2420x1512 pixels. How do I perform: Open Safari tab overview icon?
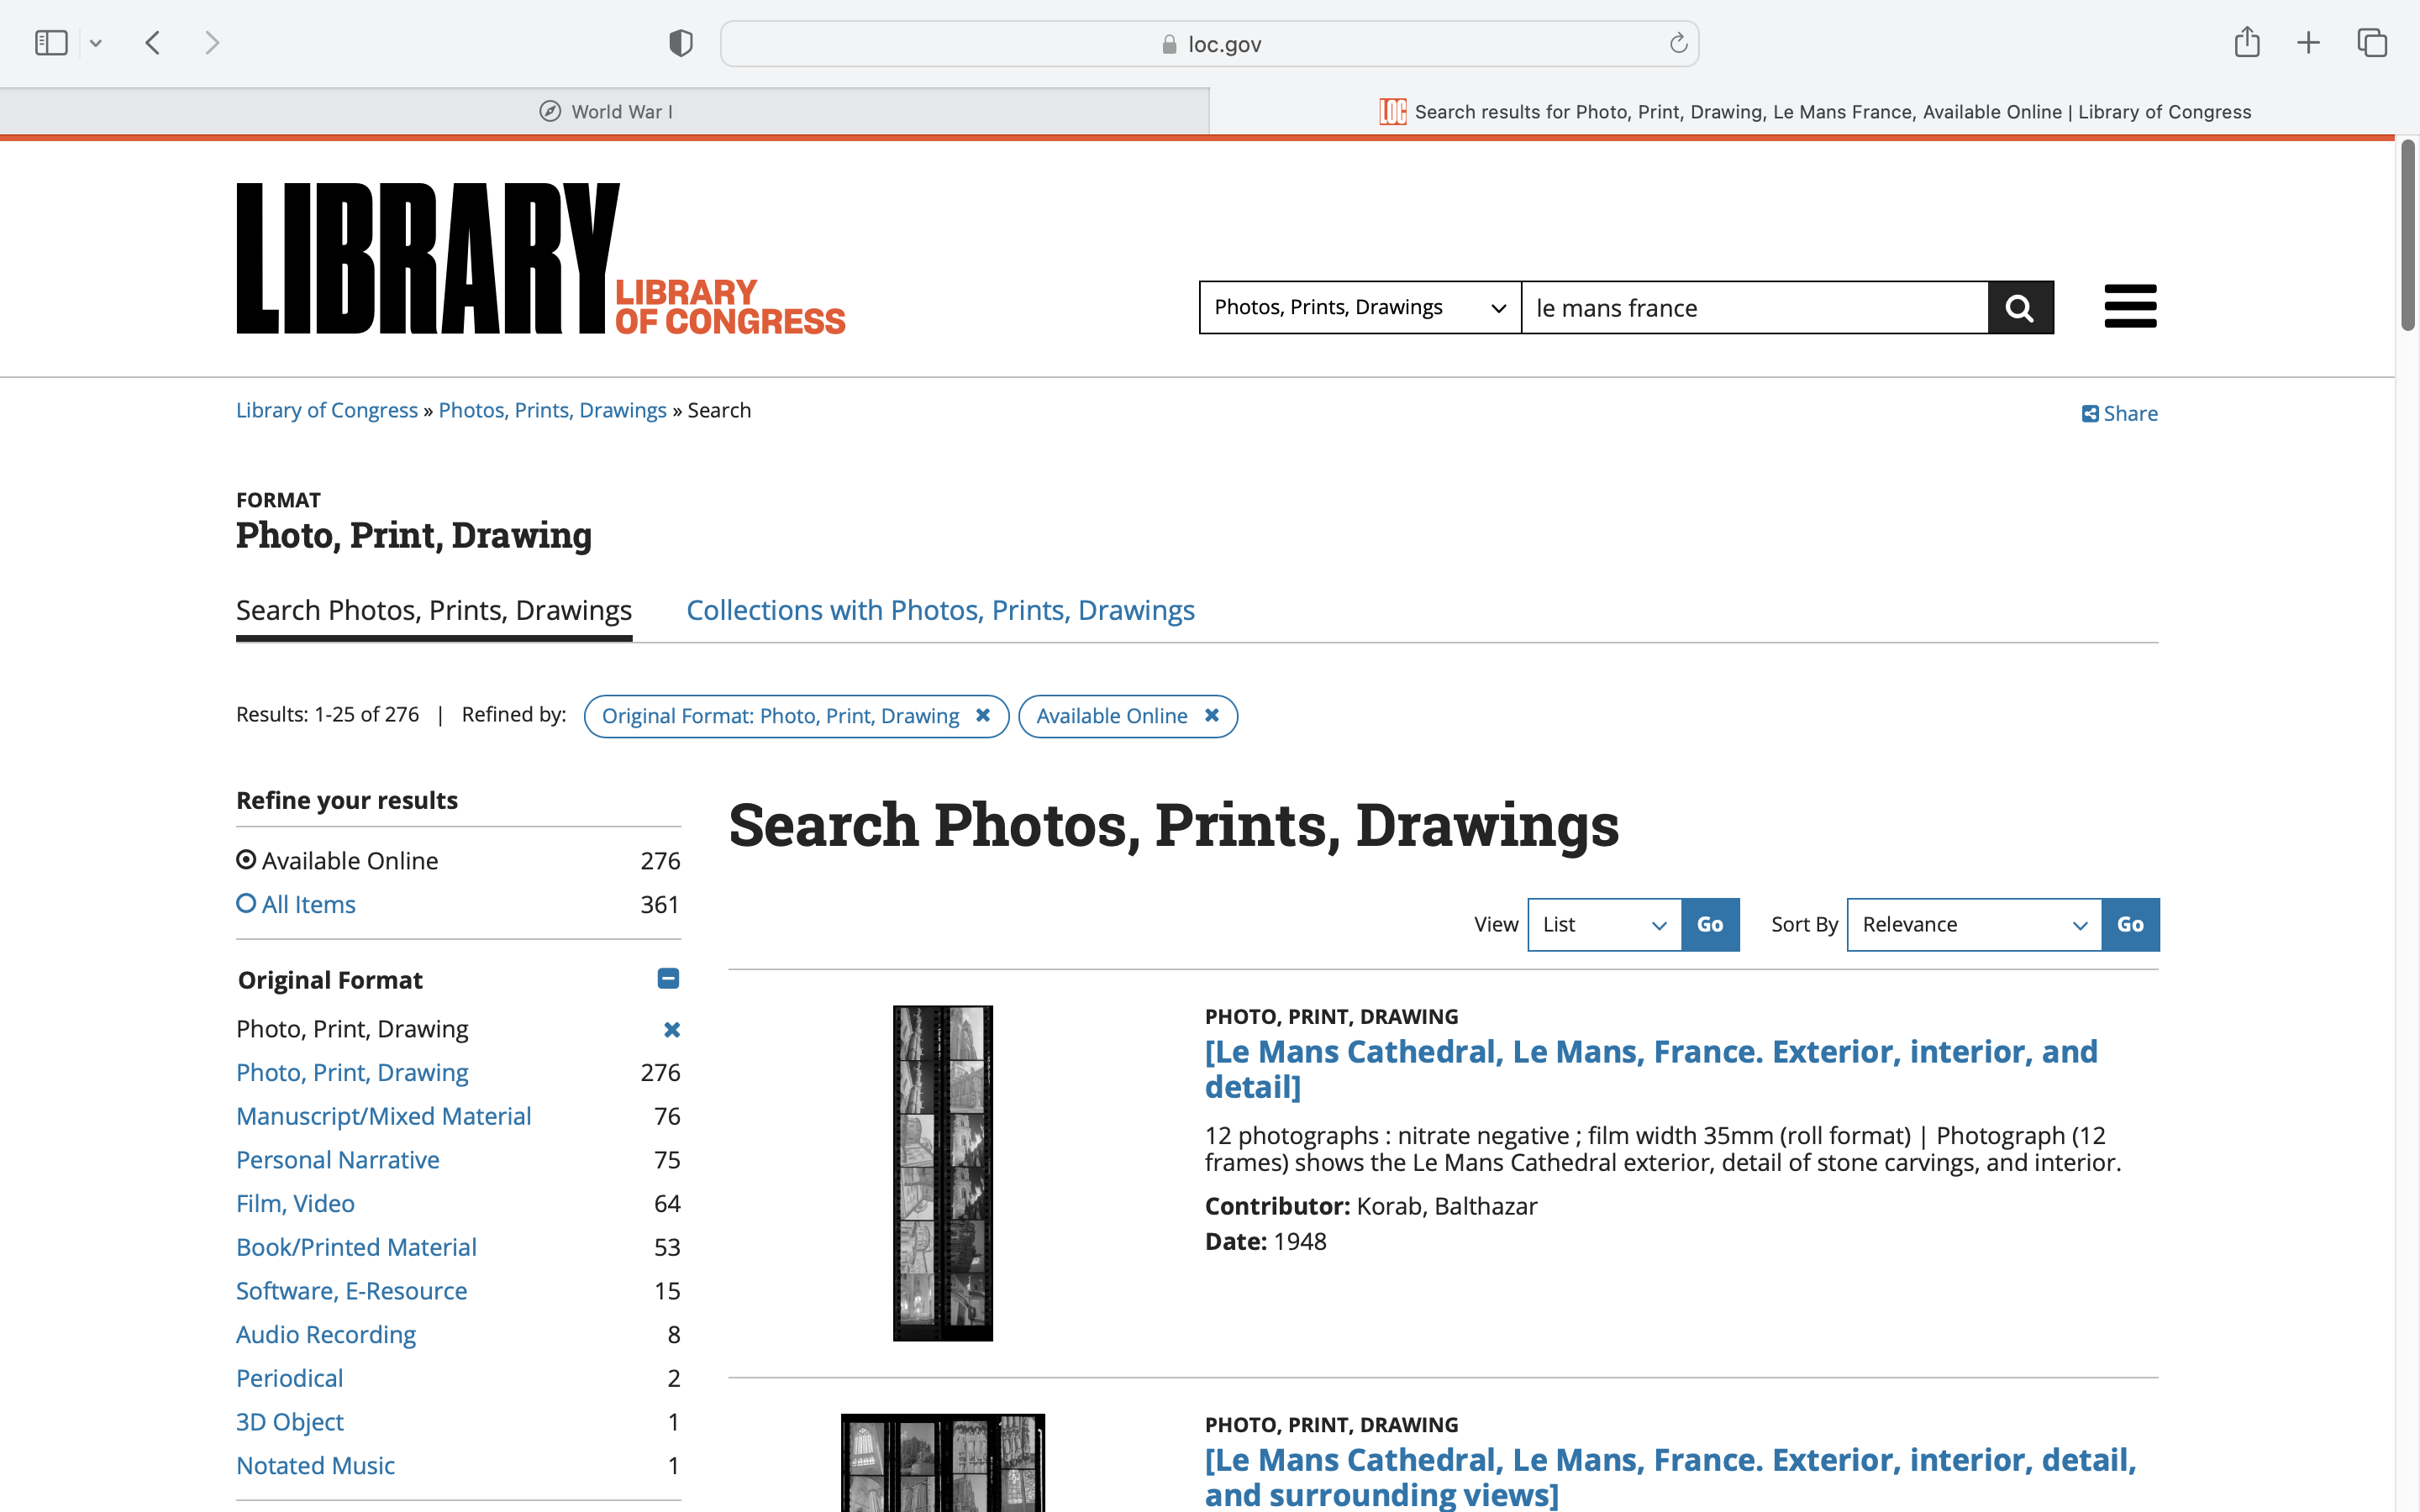click(2371, 43)
